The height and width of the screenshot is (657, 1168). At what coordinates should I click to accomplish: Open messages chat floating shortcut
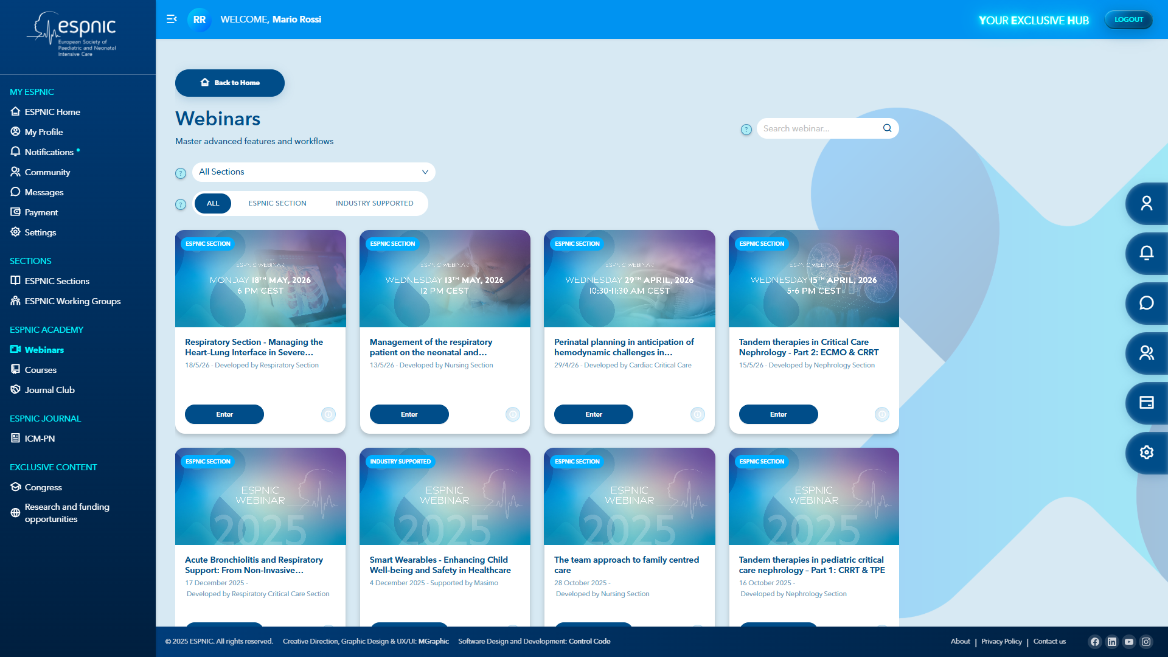click(x=1147, y=303)
